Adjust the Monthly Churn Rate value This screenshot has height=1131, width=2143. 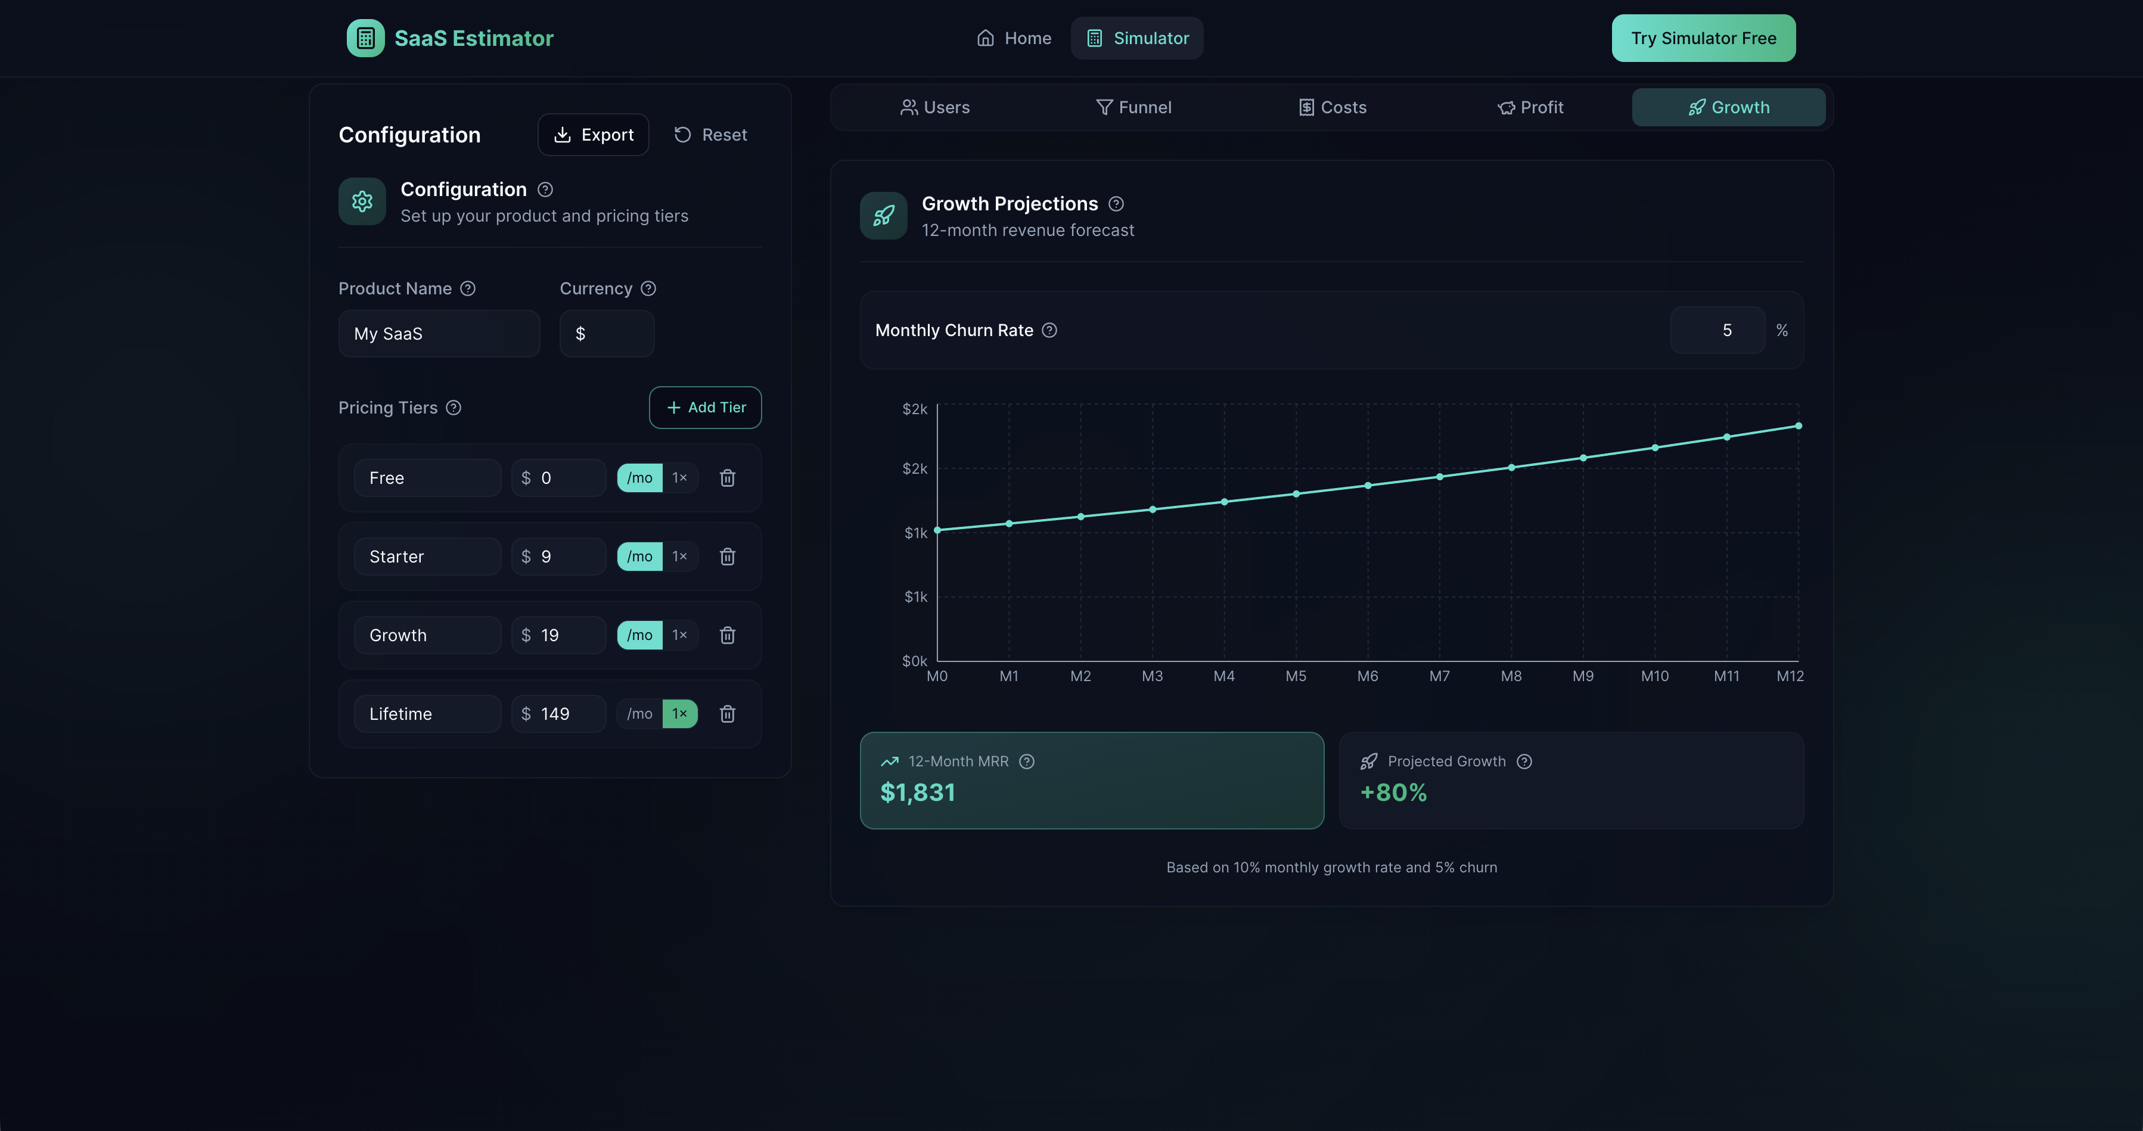click(1716, 330)
